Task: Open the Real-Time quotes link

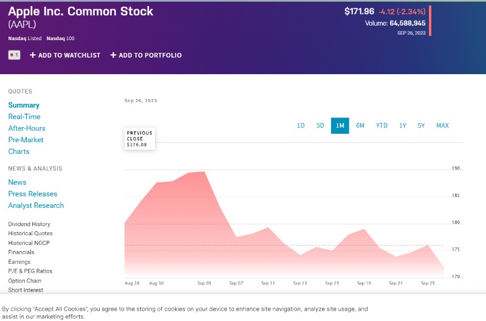Action: (x=24, y=117)
